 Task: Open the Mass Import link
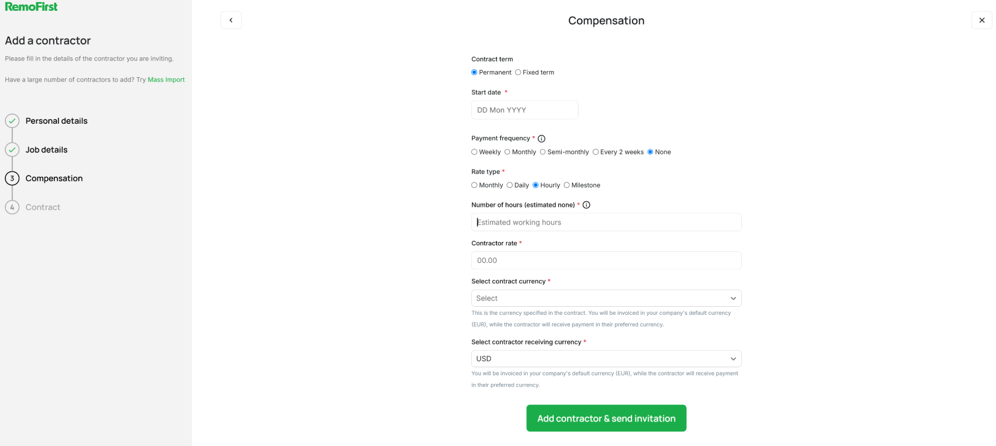pyautogui.click(x=166, y=80)
